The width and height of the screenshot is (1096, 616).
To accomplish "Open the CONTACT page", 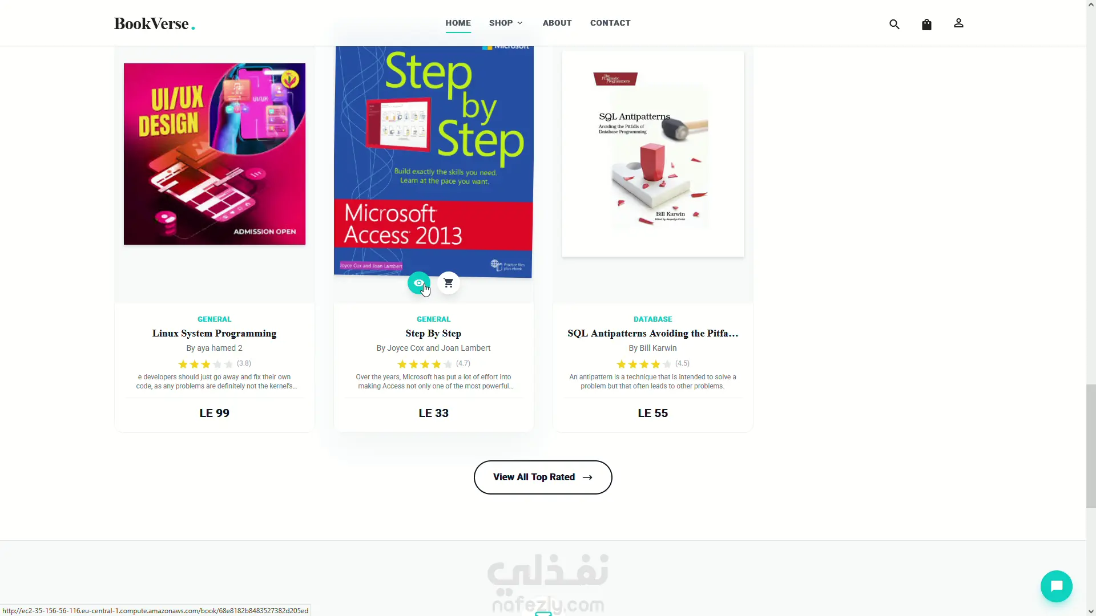I will click(x=610, y=23).
